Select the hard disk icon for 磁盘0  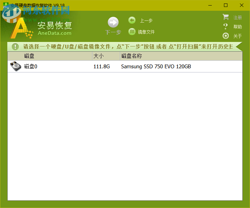click(16, 66)
